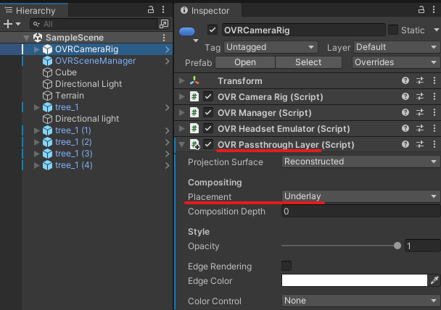Open OVR Passthrough Layer help reference

pos(405,144)
